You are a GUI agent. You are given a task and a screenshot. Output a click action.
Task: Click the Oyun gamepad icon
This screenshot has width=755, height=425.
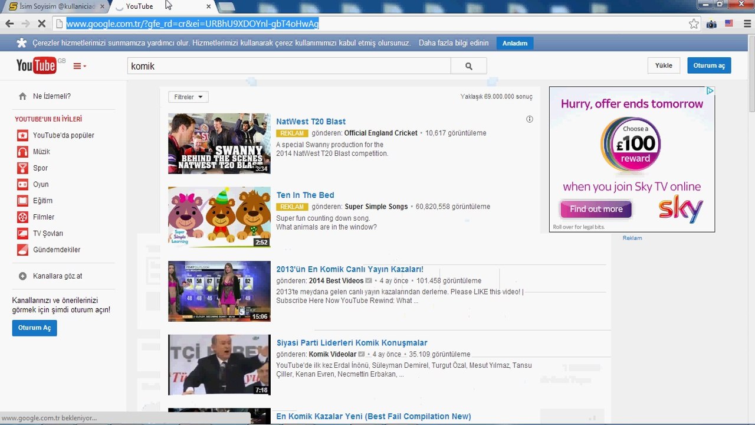click(x=22, y=184)
